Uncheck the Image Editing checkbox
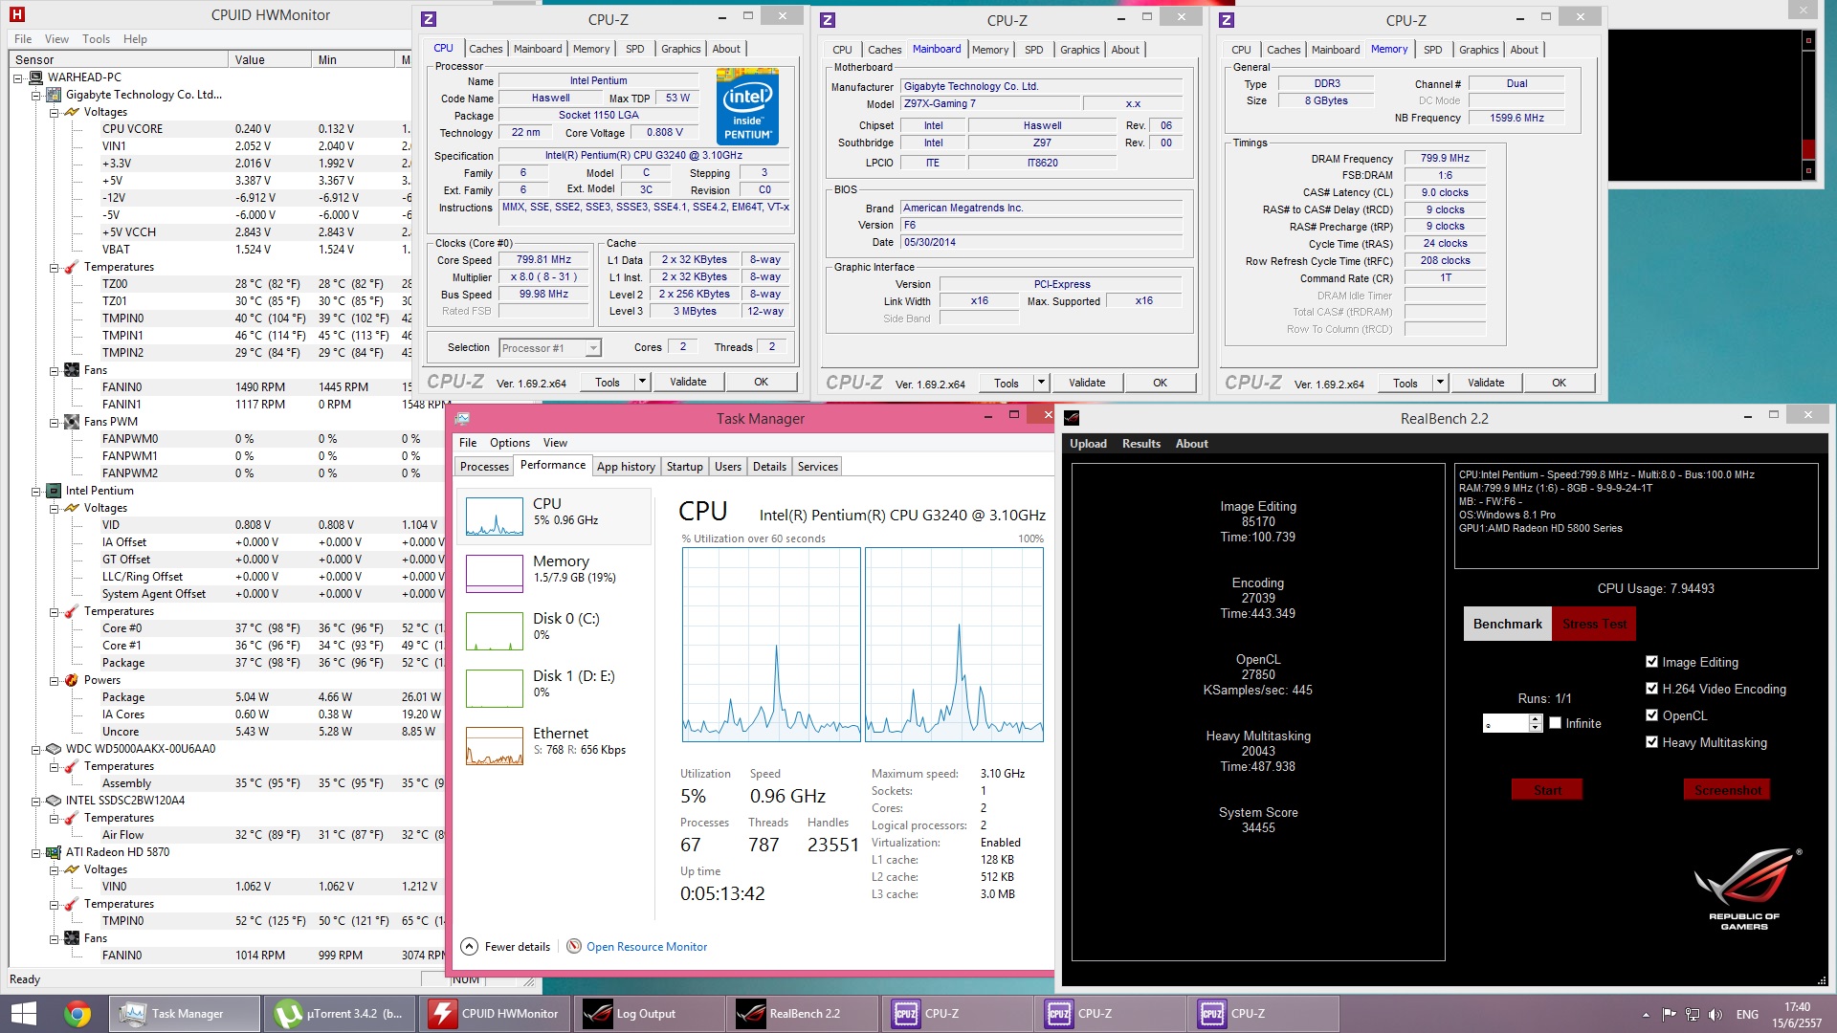 pyautogui.click(x=1651, y=662)
